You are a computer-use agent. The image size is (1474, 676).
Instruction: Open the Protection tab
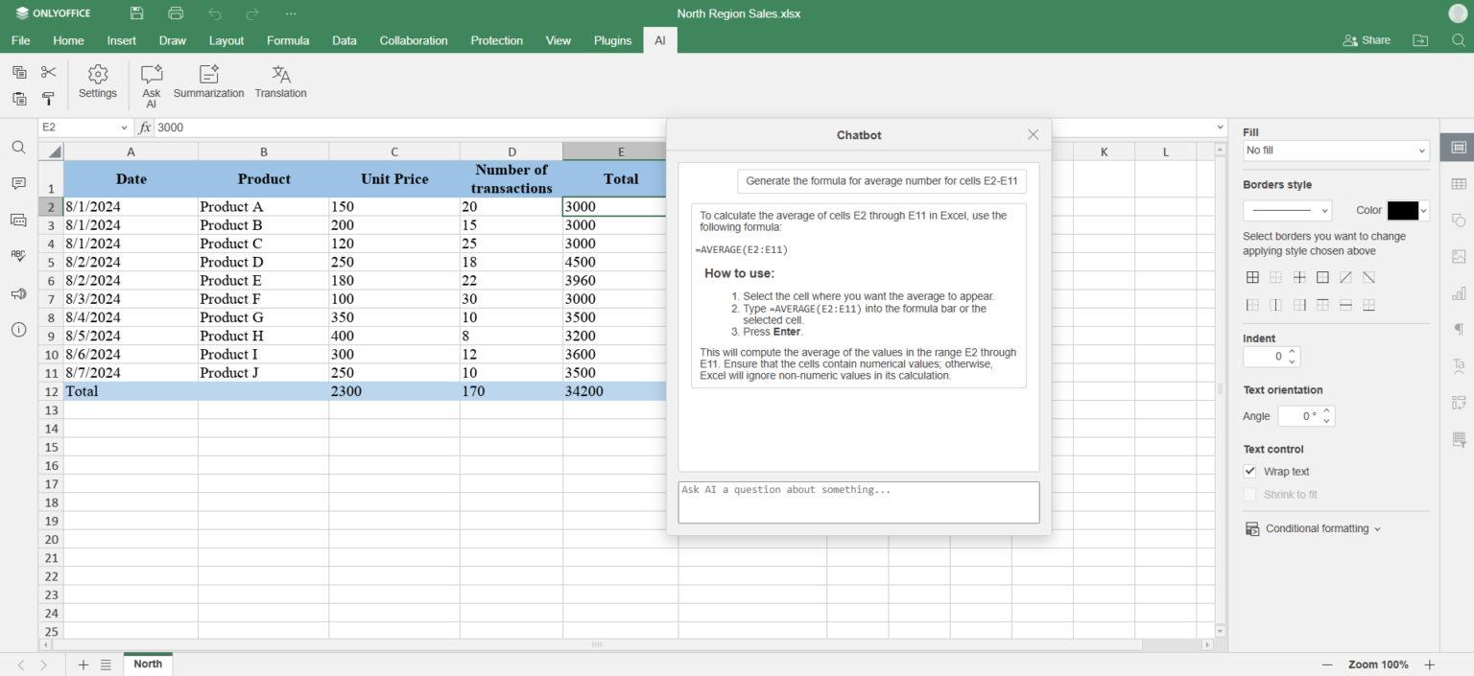(x=496, y=40)
